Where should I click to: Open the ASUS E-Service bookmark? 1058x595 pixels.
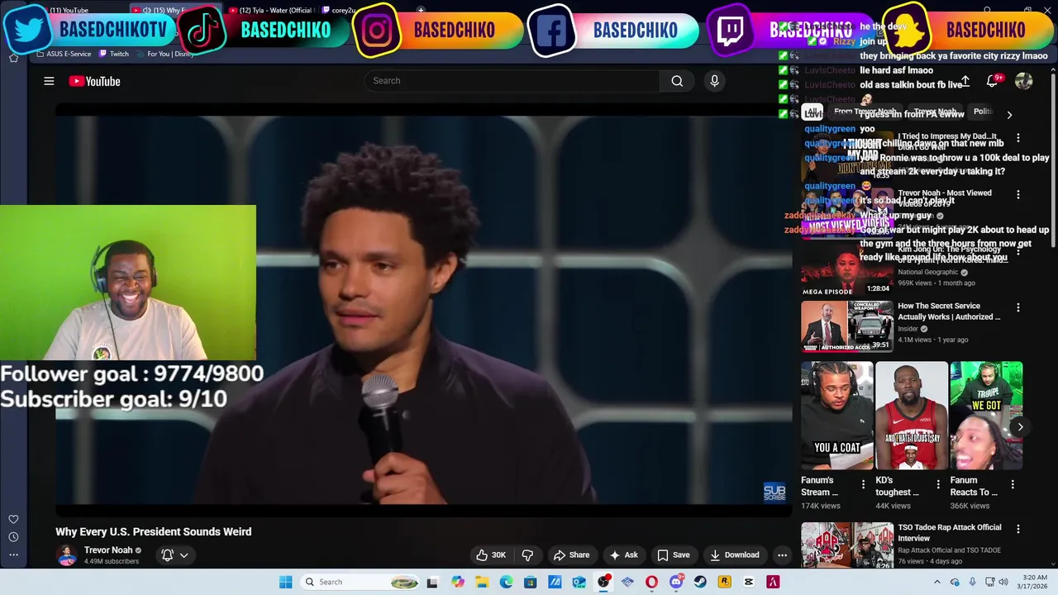[64, 54]
